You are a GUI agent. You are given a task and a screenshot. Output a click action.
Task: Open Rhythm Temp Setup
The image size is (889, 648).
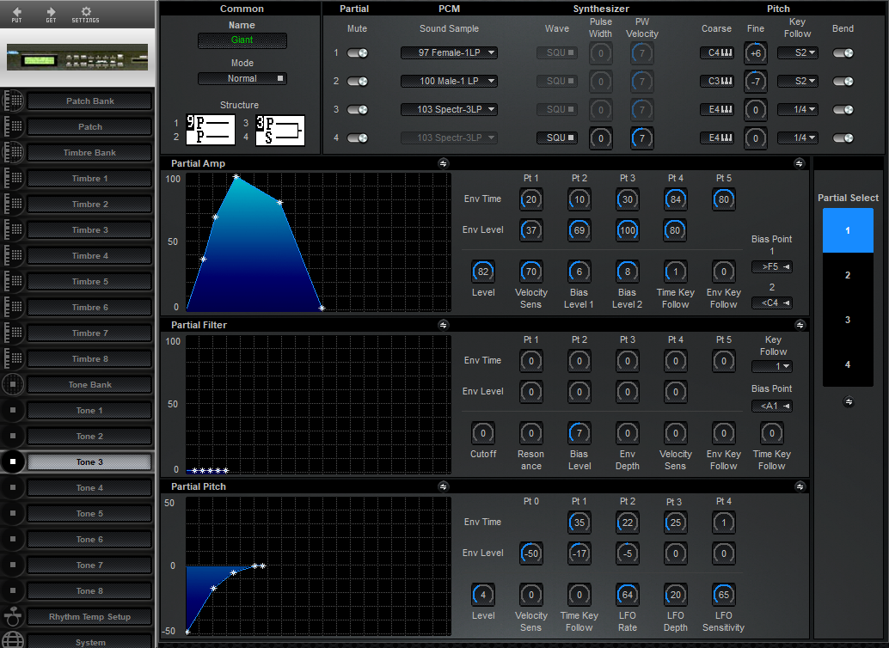click(x=89, y=616)
